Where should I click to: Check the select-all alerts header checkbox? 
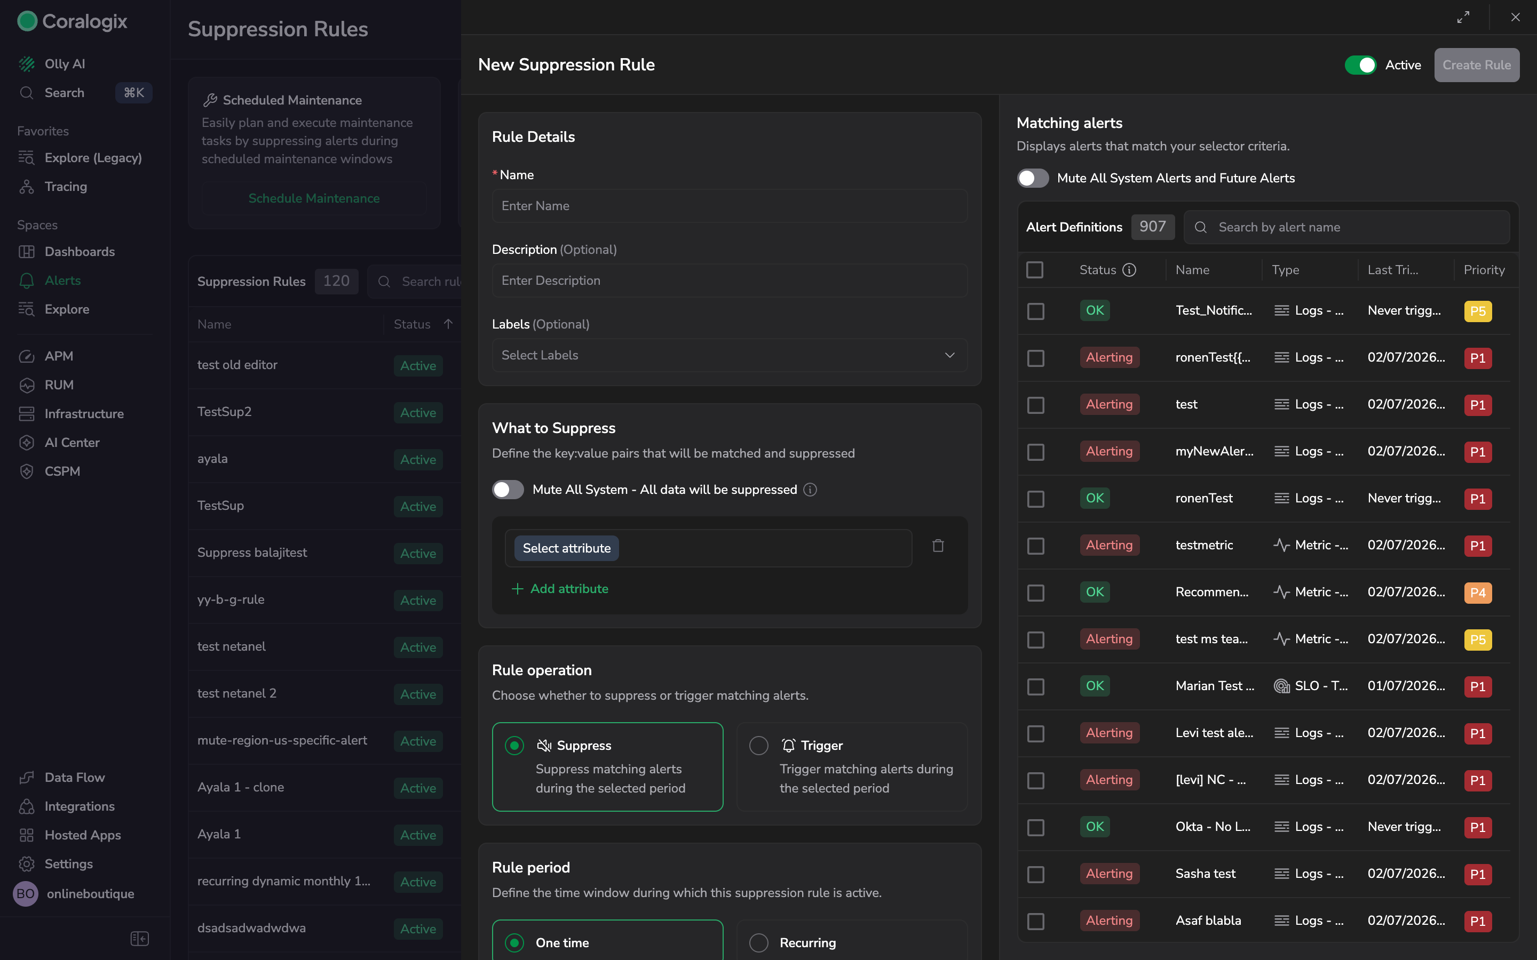1035,270
